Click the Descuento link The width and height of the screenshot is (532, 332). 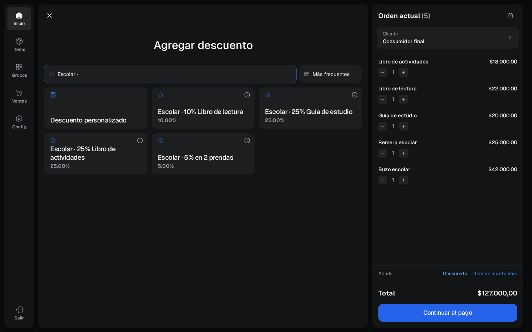[455, 274]
